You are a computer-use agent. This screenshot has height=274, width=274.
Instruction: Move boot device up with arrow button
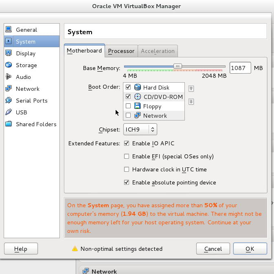(191, 88)
